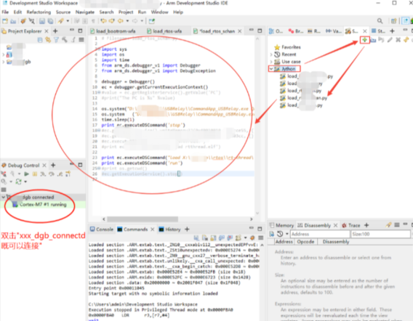
Task: Maximize the editor area
Action: [x=260, y=31]
